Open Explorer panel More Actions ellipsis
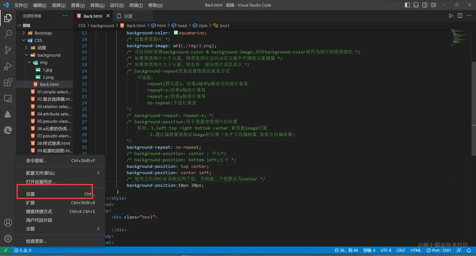Image resolution: width=476 pixels, height=256 pixels. 65,16
